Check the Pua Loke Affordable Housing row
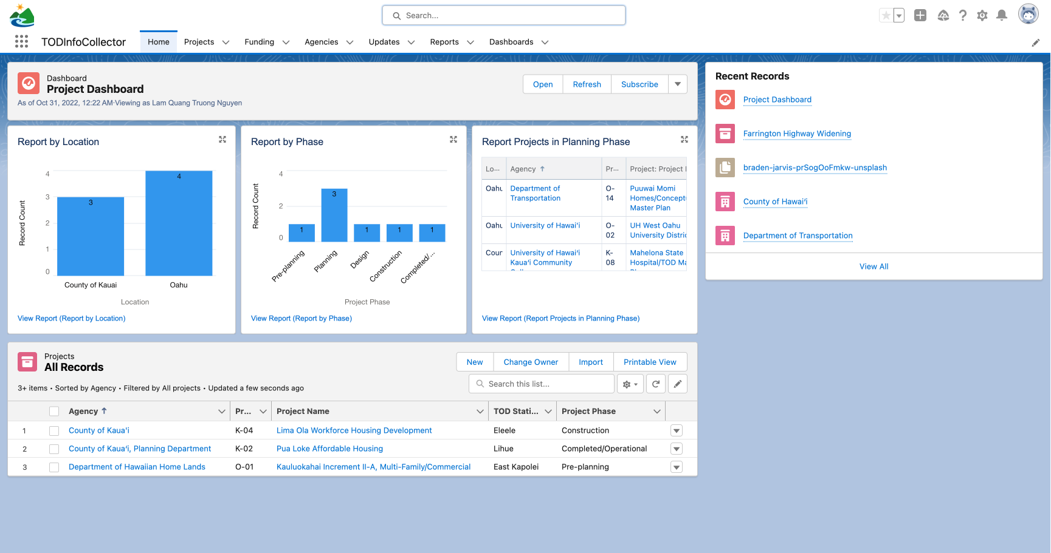Viewport: 1051px width, 553px height. 54,449
